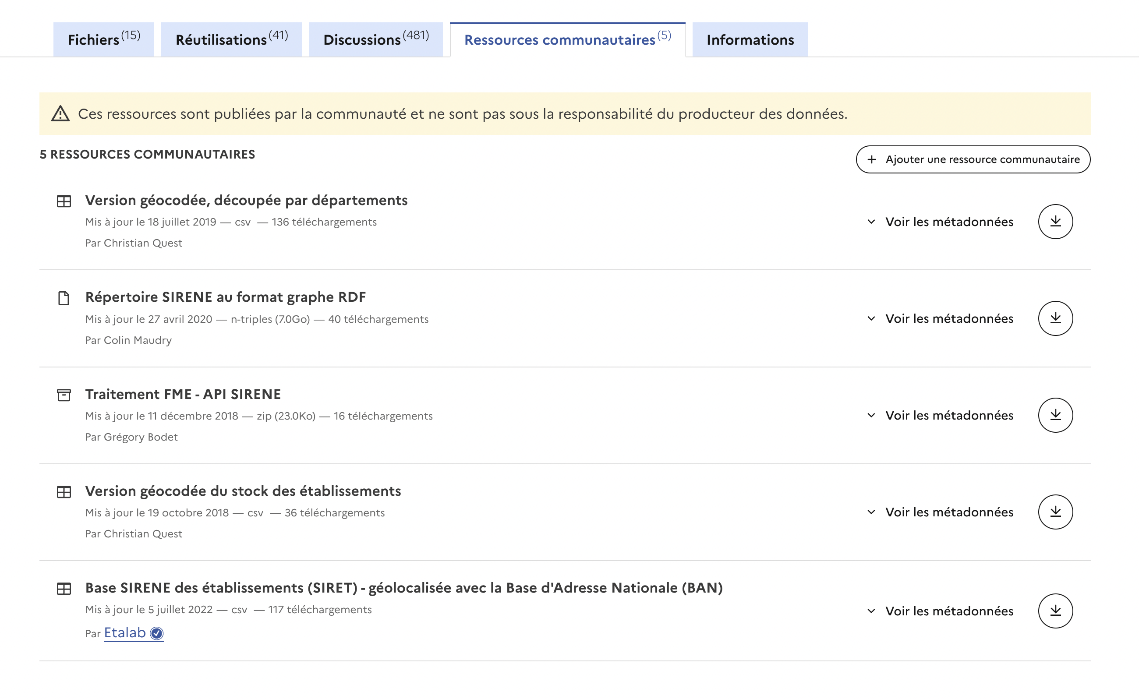Open the Réutilisations tab
The image size is (1139, 699).
click(231, 40)
